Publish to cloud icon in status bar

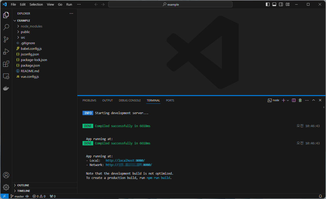pos(27,196)
